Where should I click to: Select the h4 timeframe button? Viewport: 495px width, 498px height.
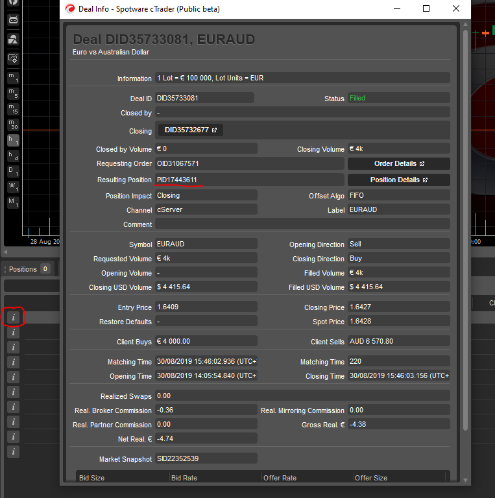13,156
